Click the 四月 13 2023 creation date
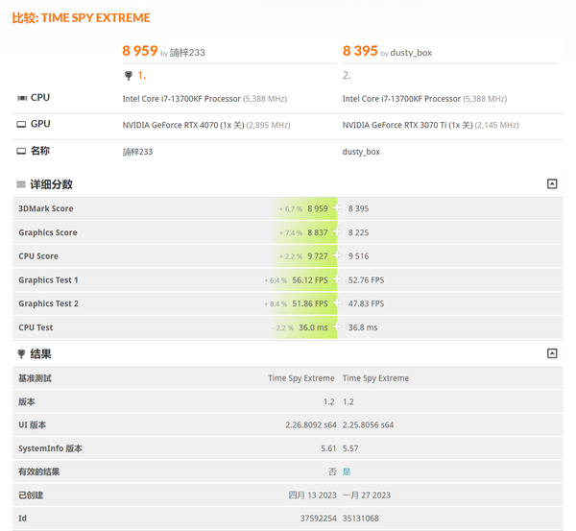Screen dimensions: 576x531 [x=312, y=495]
